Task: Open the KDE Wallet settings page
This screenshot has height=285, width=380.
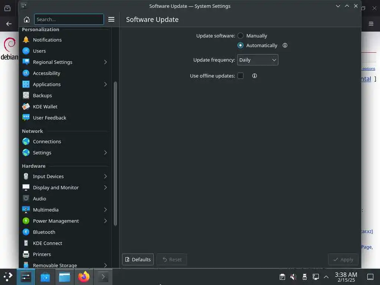Action: point(65,107)
